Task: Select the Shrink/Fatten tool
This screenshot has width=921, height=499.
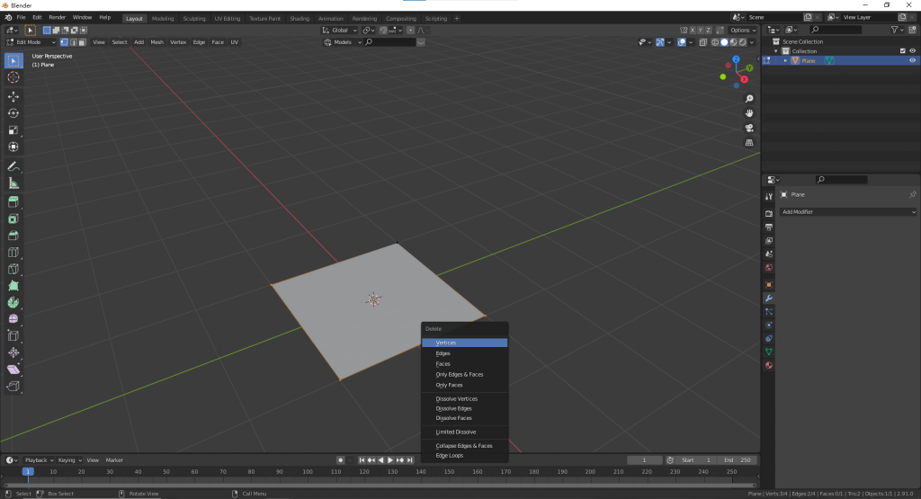Action: coord(13,352)
